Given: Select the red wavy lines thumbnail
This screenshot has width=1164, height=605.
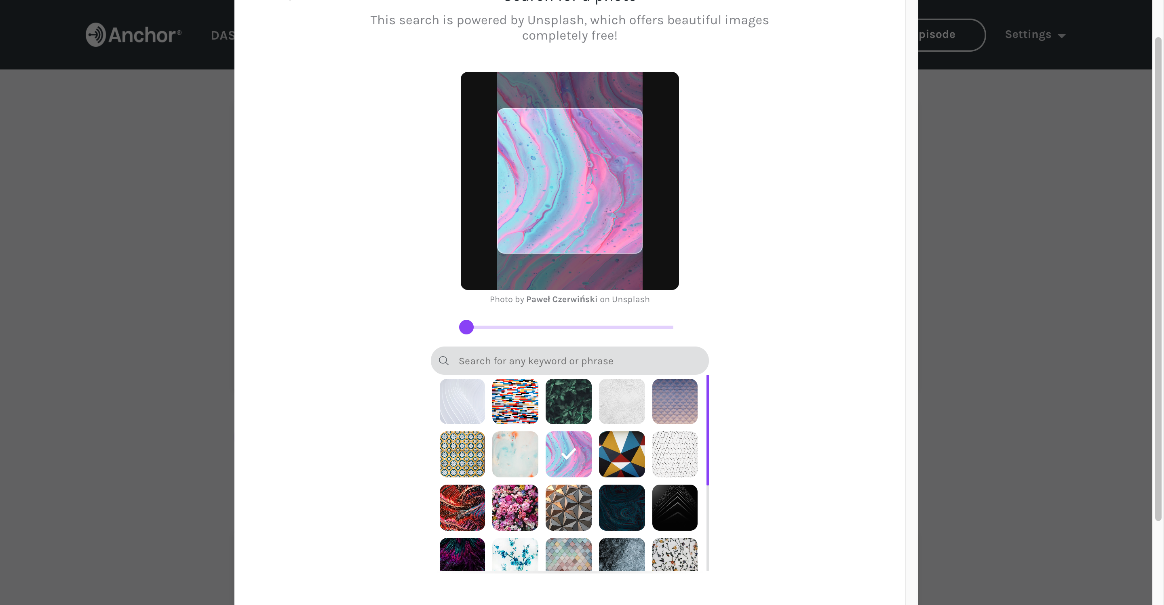Looking at the screenshot, I should pyautogui.click(x=461, y=507).
